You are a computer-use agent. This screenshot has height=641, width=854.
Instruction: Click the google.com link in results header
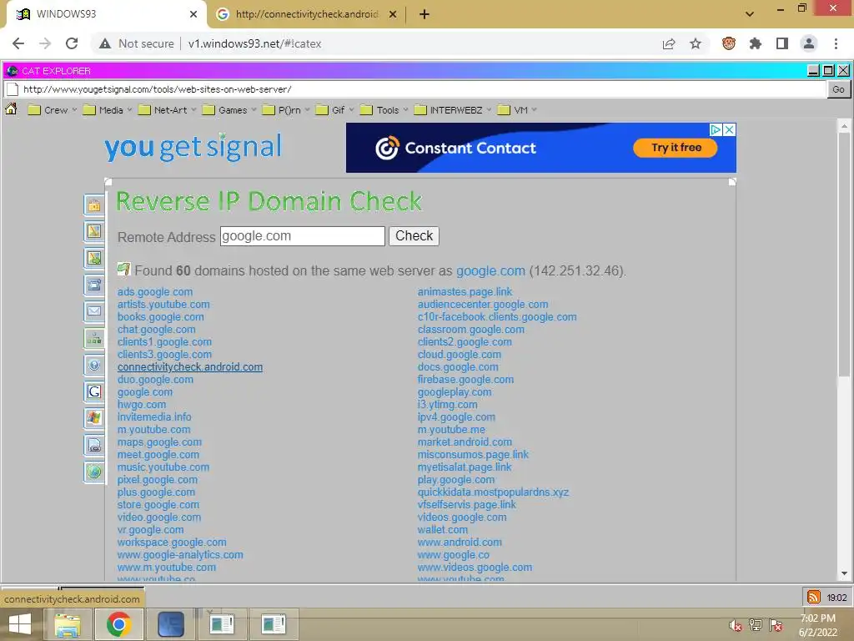pyautogui.click(x=490, y=271)
